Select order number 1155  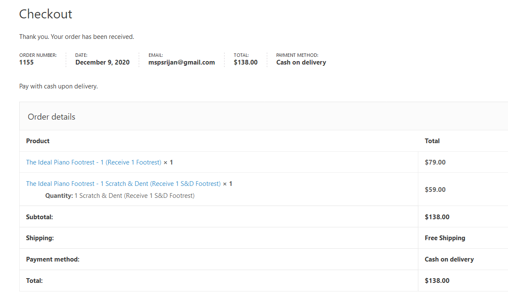point(26,62)
